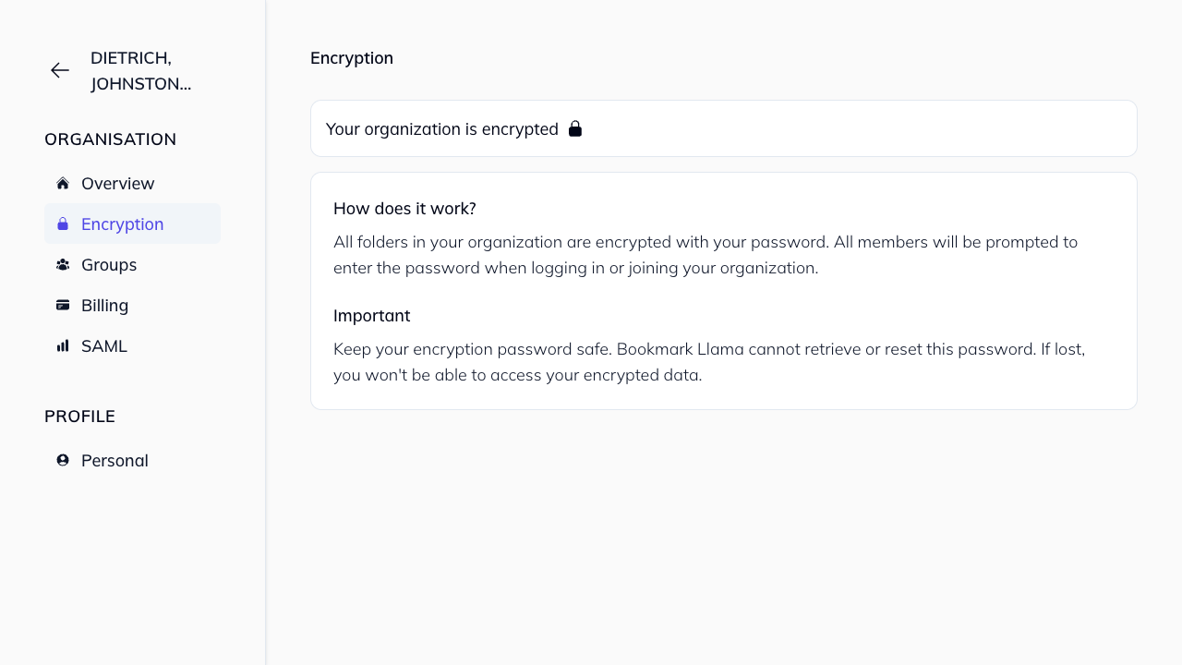
Task: Click the DIETRICH, JOHNSTON organization name
Action: (141, 70)
